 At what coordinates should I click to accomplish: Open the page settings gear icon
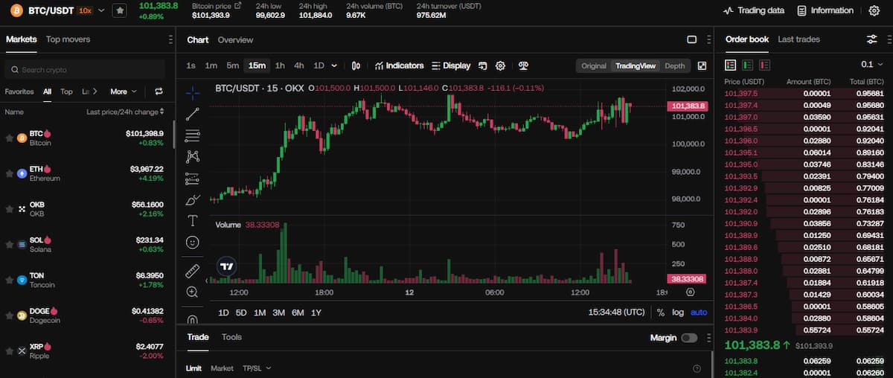pyautogui.click(x=874, y=10)
